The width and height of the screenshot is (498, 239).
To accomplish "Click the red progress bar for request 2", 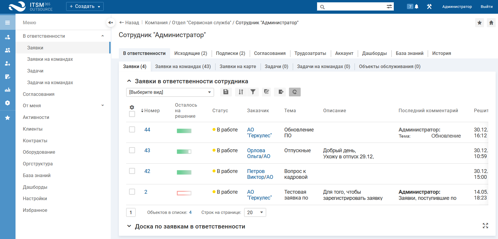I will point(184,193).
